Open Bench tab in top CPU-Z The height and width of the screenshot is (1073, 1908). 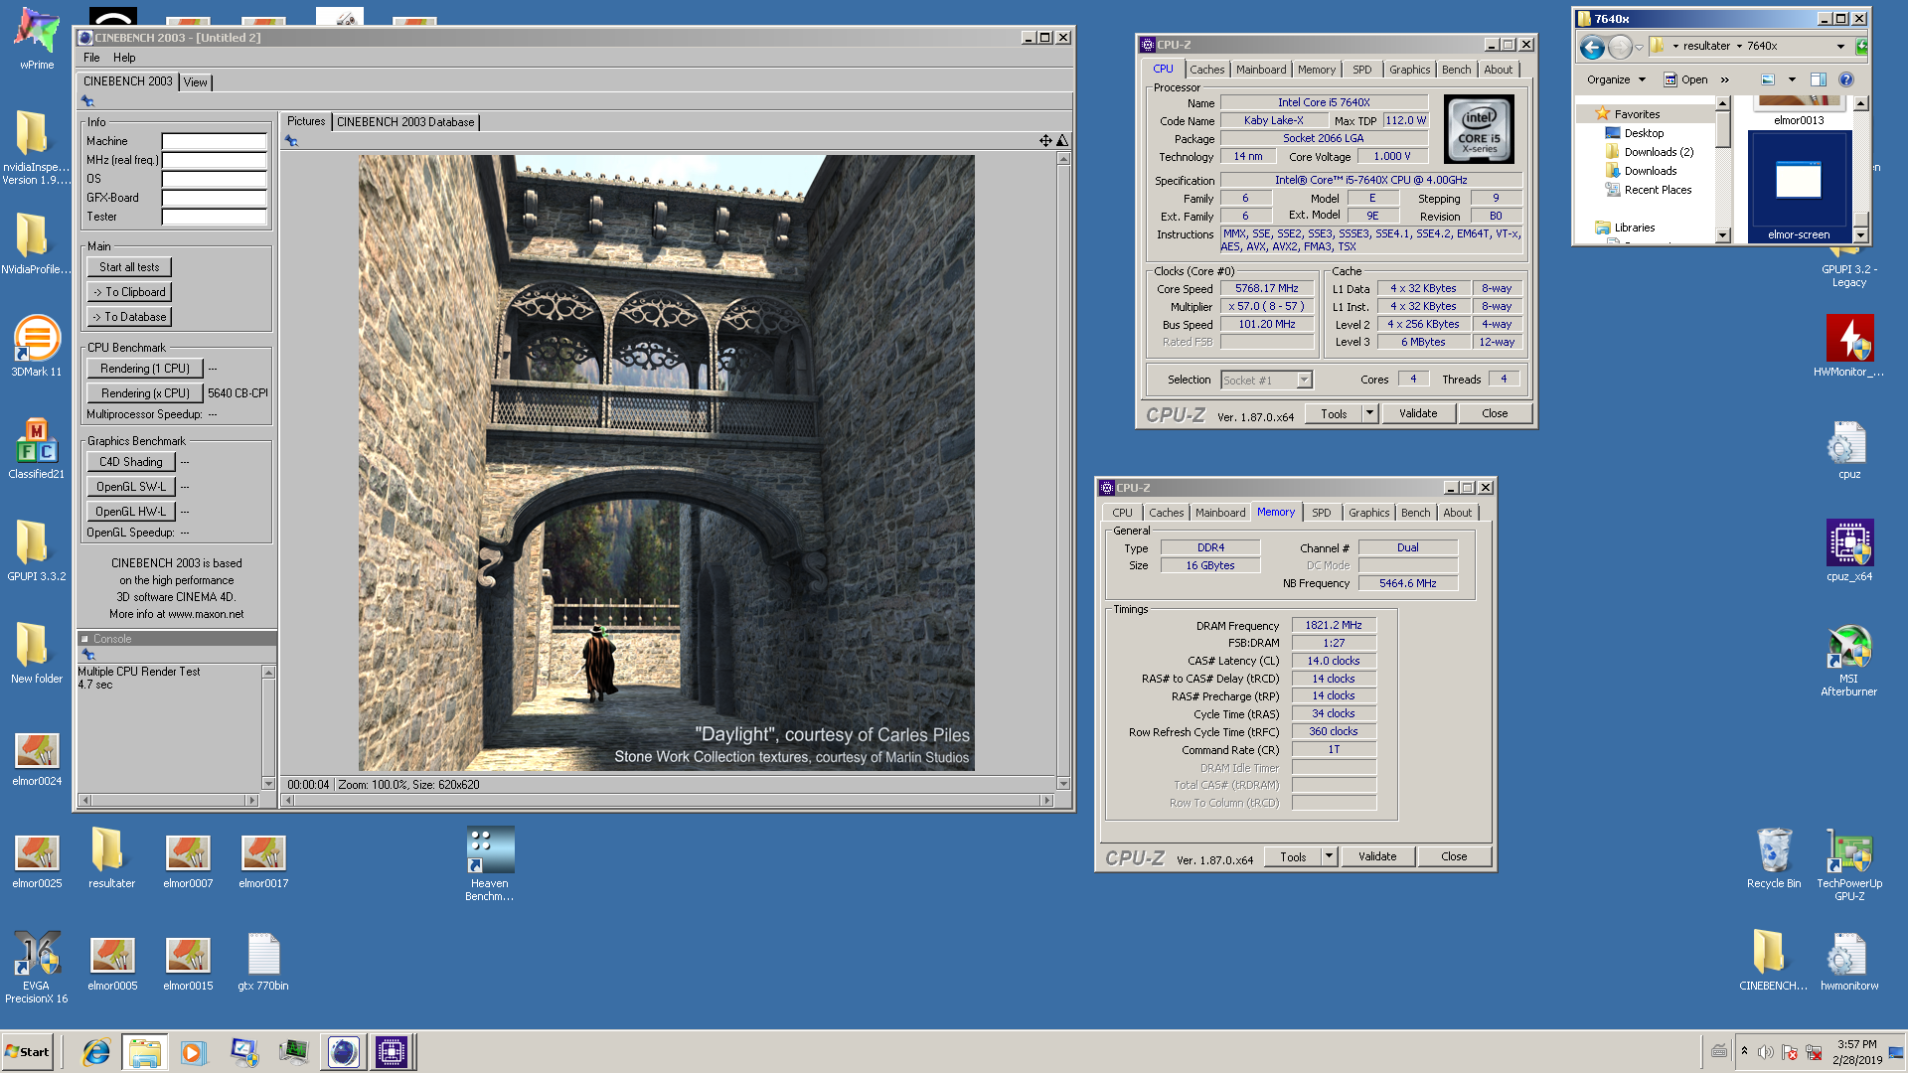point(1456,70)
